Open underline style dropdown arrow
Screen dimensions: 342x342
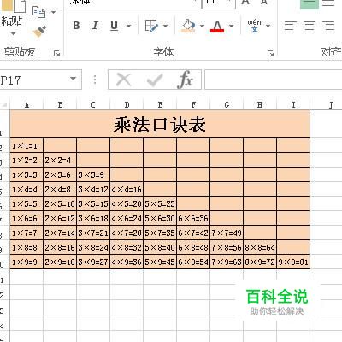click(x=129, y=26)
